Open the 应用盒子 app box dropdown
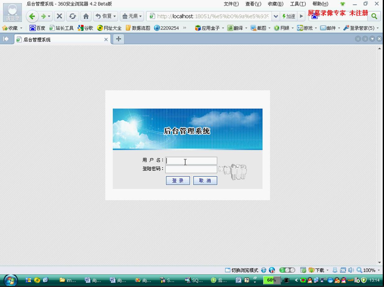 tap(209, 28)
